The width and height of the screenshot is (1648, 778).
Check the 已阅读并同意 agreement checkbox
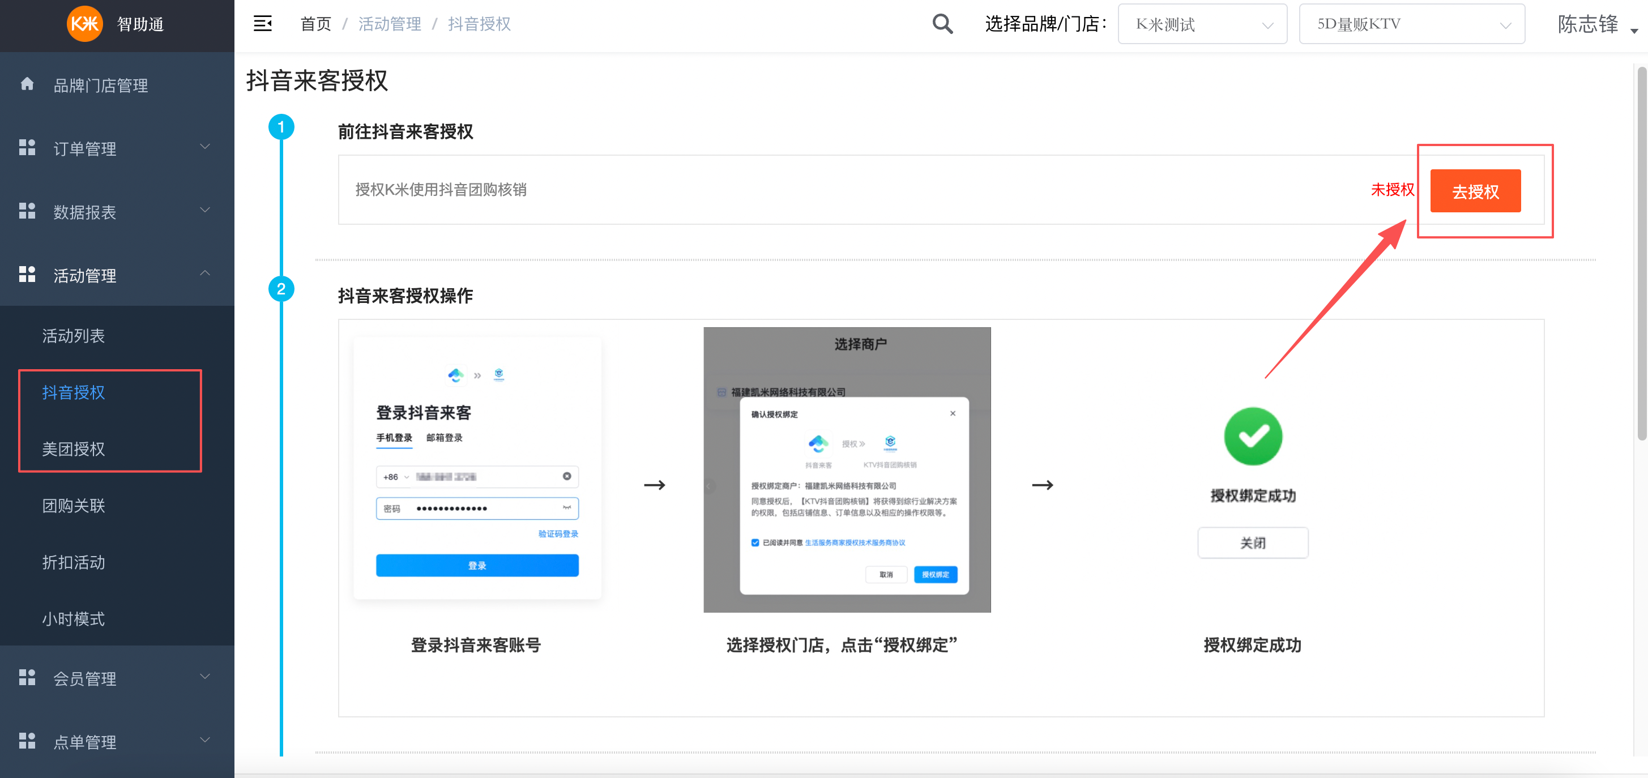pyautogui.click(x=756, y=542)
